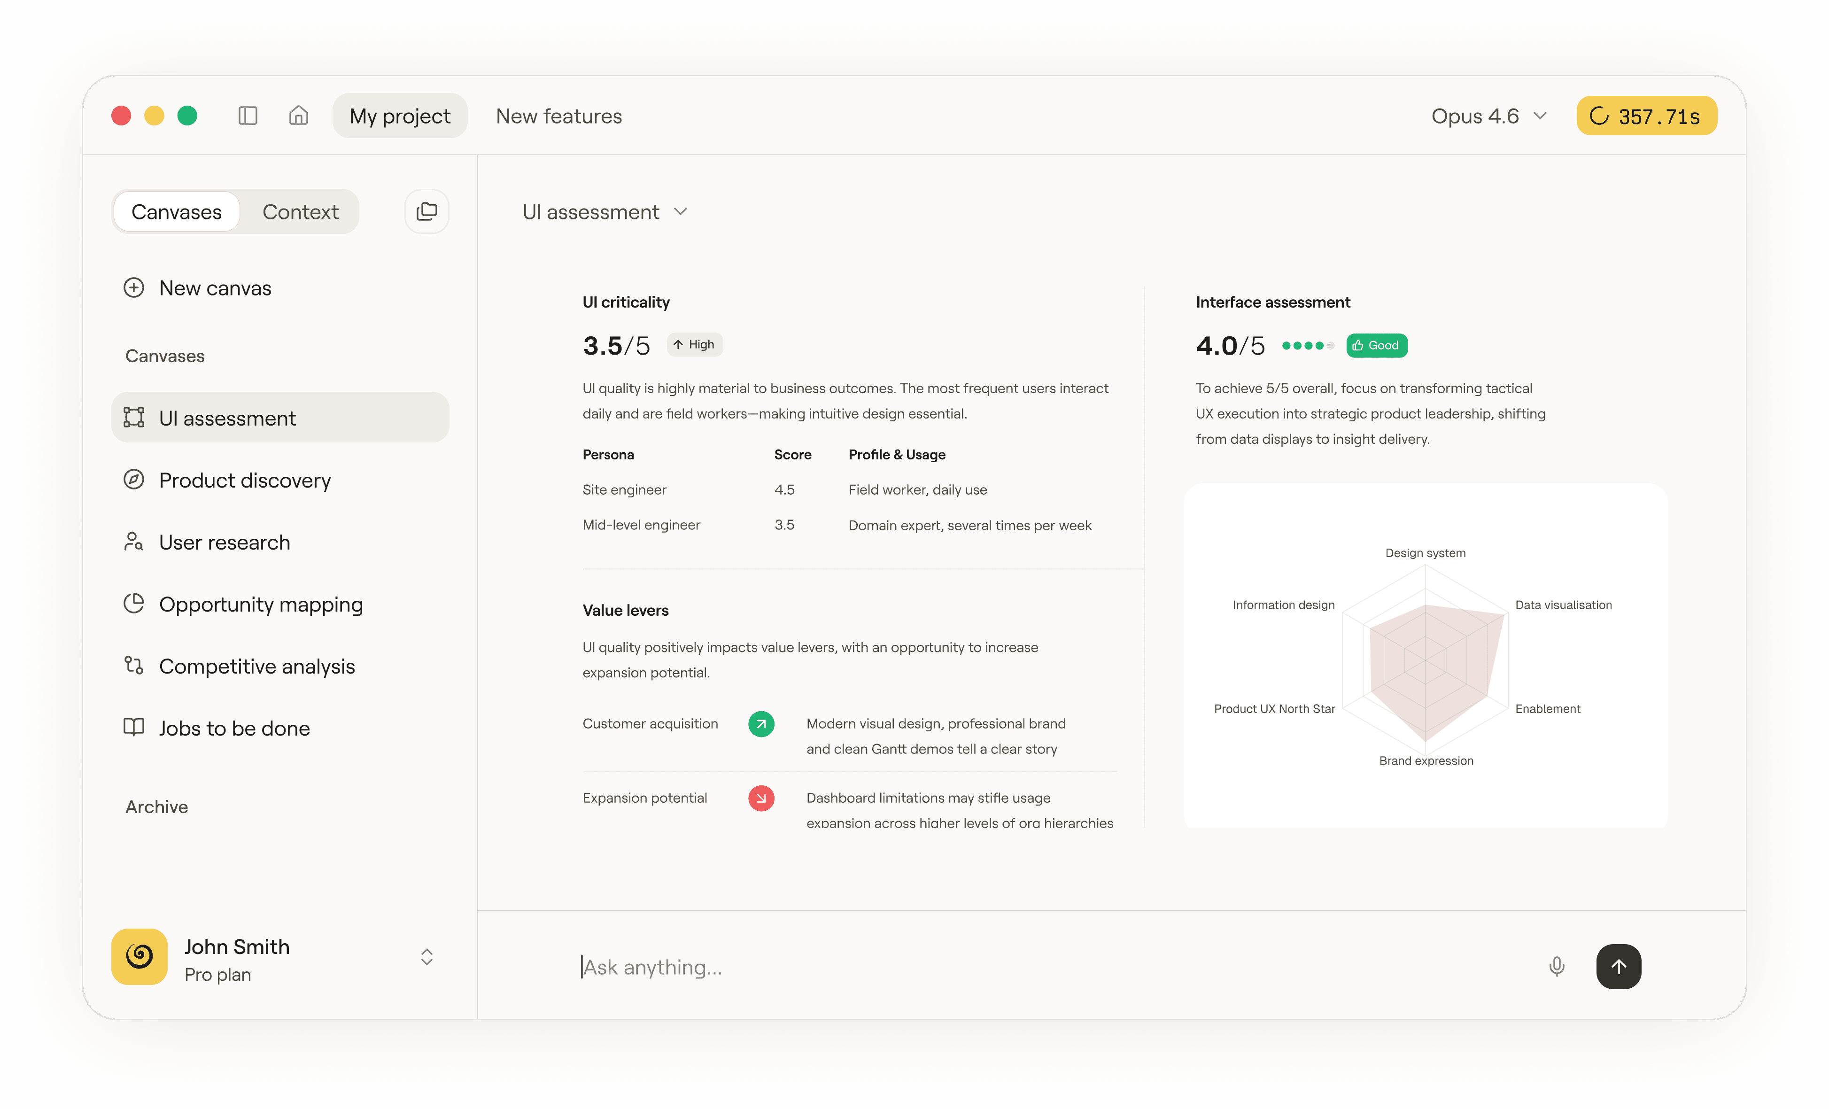Switch to the Context segment toggle
The height and width of the screenshot is (1109, 1829).
pyautogui.click(x=300, y=212)
